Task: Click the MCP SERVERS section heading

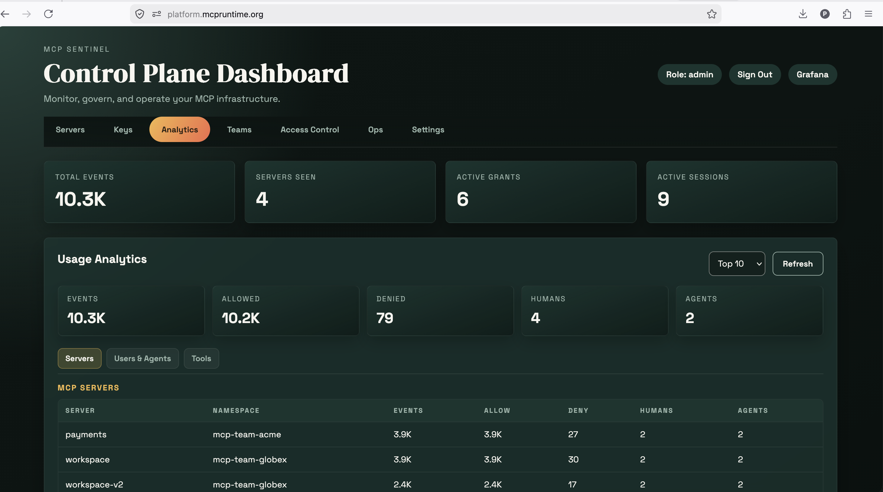Action: (88, 388)
